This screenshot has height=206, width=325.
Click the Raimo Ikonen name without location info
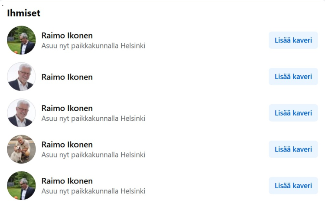coord(67,77)
